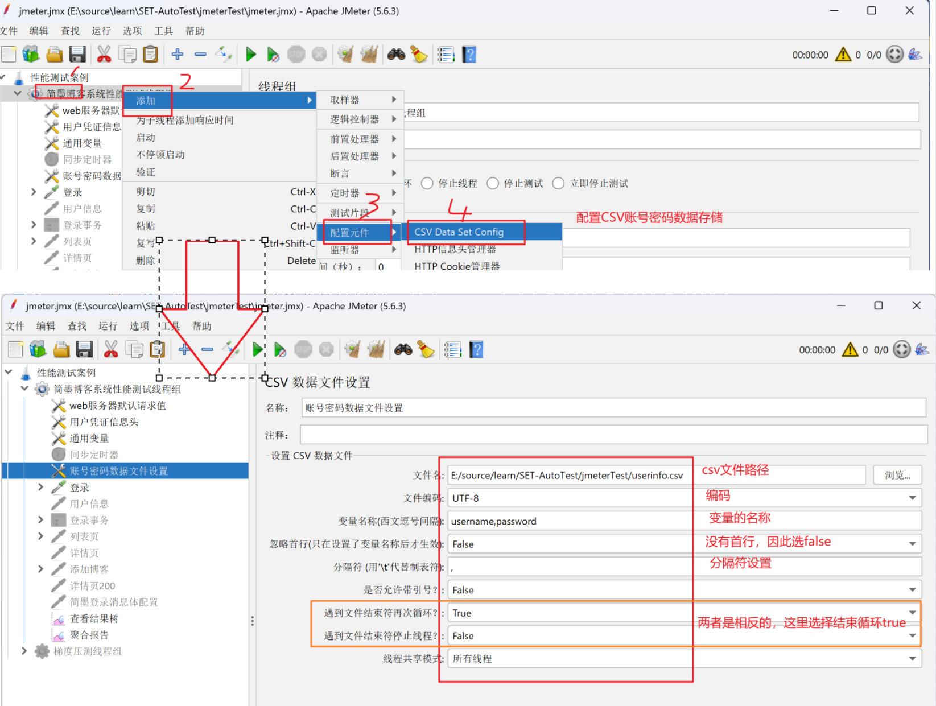Viewport: 936px width, 706px height.
Task: Click warning triangle log icon in lower window
Action: pyautogui.click(x=850, y=349)
